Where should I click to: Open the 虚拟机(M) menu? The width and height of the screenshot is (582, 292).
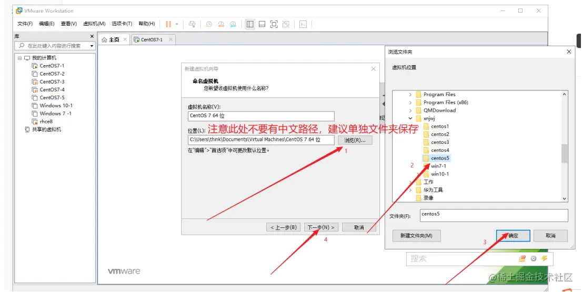[94, 24]
